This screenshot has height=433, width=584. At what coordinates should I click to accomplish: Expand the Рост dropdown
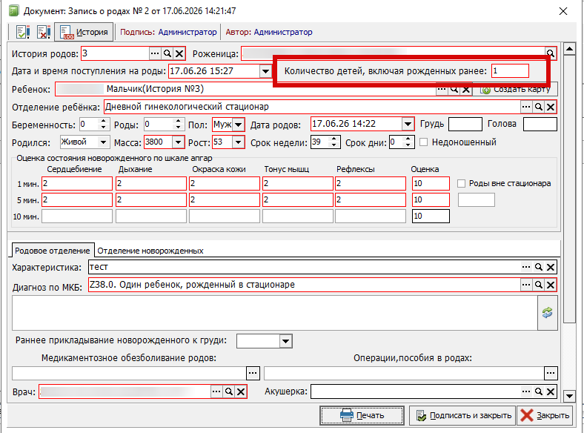(239, 142)
